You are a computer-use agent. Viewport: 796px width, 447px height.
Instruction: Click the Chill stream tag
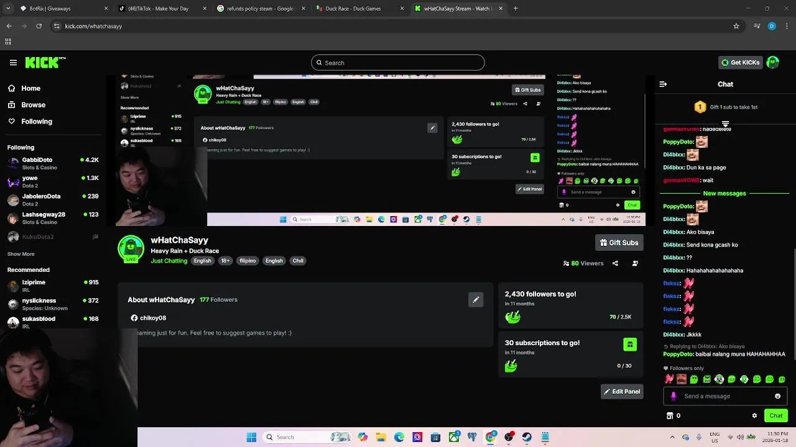298,261
